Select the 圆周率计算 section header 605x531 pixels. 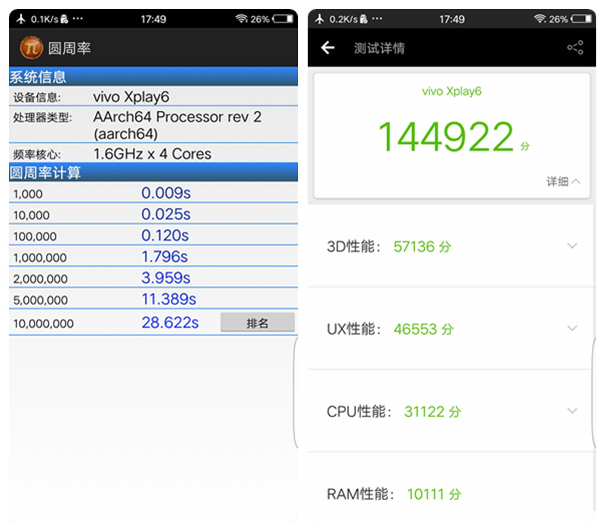point(45,173)
